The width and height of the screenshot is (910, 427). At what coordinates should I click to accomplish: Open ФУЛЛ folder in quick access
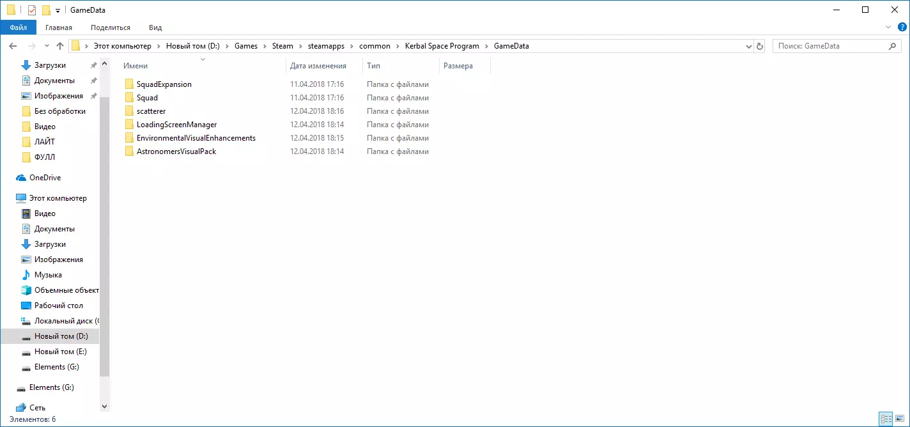(x=45, y=157)
